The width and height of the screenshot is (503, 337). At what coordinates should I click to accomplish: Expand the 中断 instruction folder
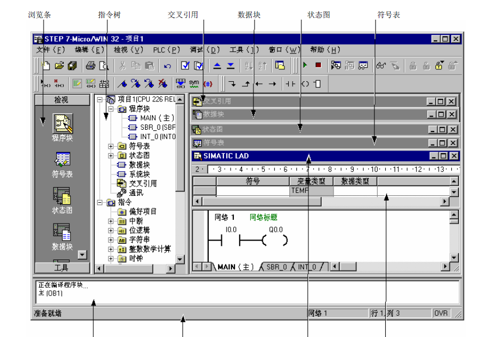coord(111,221)
